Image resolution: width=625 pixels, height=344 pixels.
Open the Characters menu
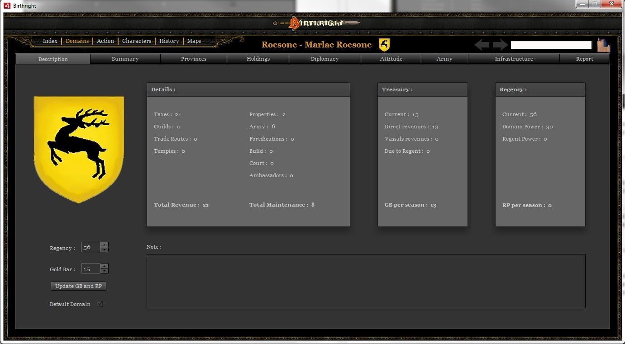coord(137,41)
